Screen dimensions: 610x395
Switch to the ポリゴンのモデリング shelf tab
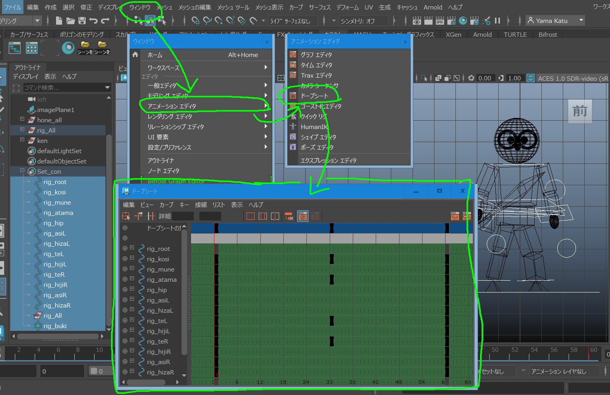[x=82, y=34]
